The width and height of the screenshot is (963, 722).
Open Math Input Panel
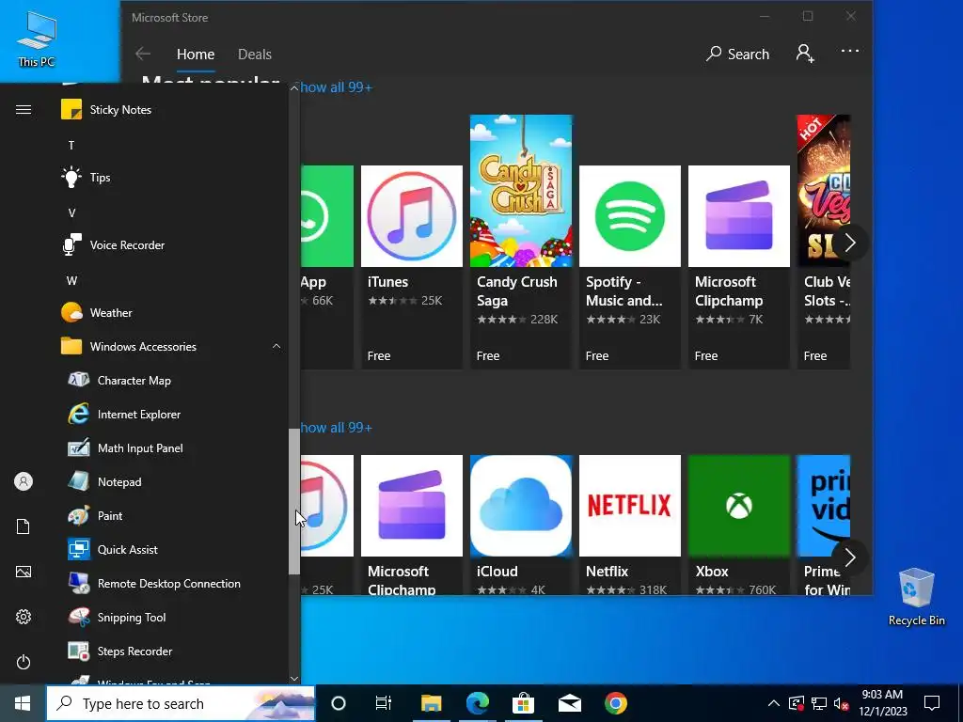click(x=172, y=448)
